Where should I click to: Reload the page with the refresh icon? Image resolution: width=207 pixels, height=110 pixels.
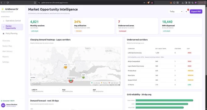8,3
